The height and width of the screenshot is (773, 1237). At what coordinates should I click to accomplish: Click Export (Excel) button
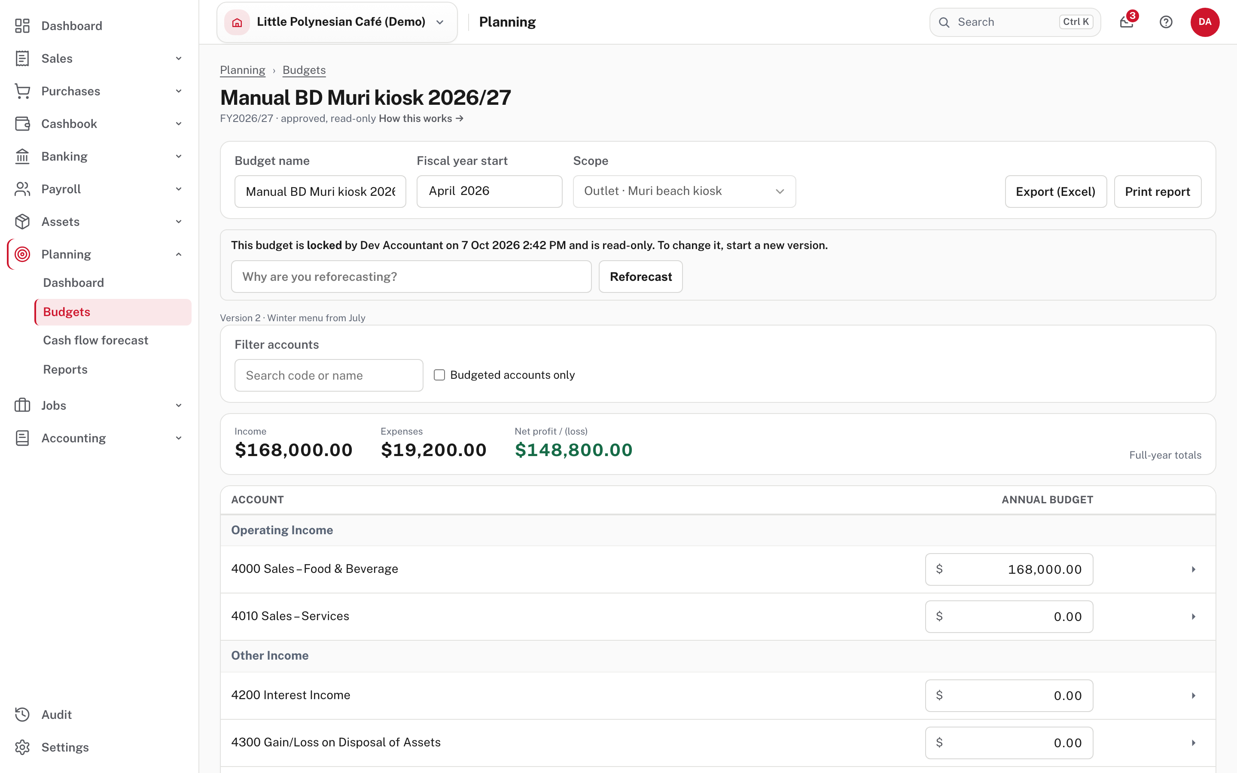coord(1056,191)
